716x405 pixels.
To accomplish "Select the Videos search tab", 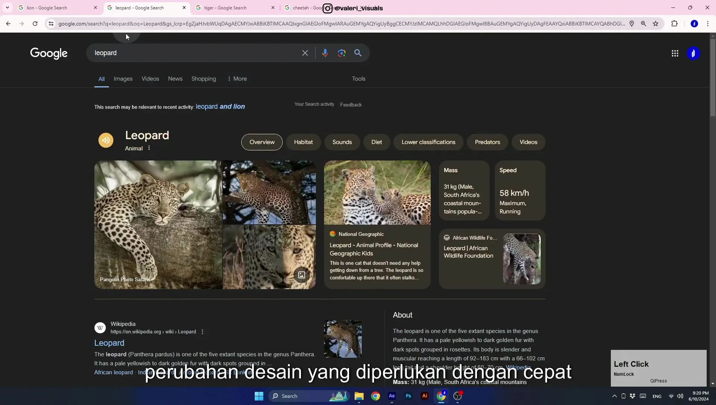I will tap(150, 79).
